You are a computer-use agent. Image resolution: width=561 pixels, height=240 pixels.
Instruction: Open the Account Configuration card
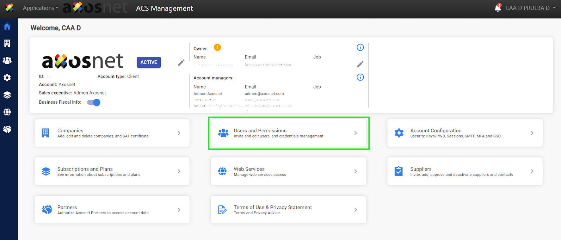pyautogui.click(x=464, y=133)
